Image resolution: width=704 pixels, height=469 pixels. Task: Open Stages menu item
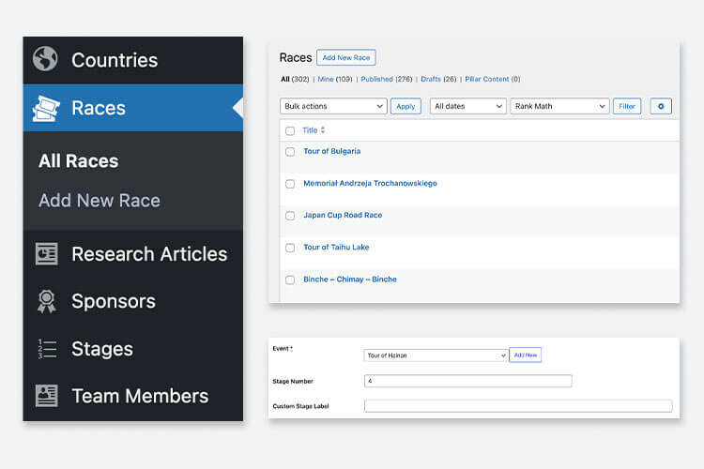pyautogui.click(x=133, y=349)
